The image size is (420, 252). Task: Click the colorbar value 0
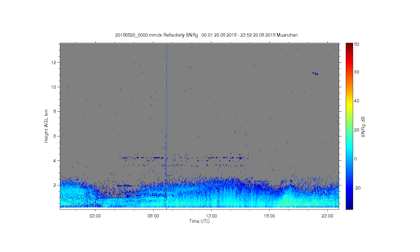[x=356, y=159]
